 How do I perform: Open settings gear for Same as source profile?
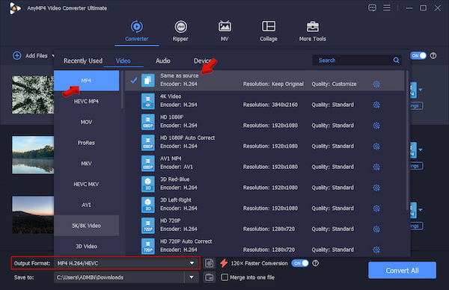pyautogui.click(x=376, y=84)
